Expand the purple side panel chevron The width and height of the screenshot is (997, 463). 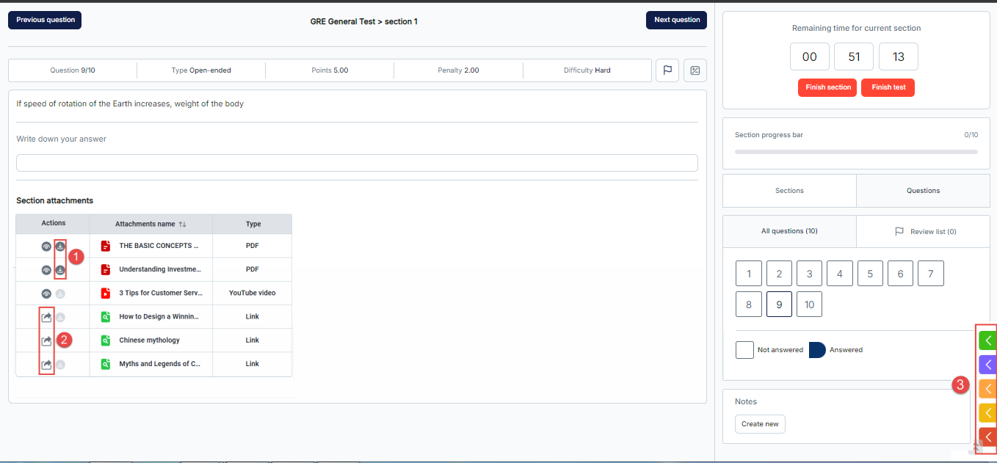987,365
